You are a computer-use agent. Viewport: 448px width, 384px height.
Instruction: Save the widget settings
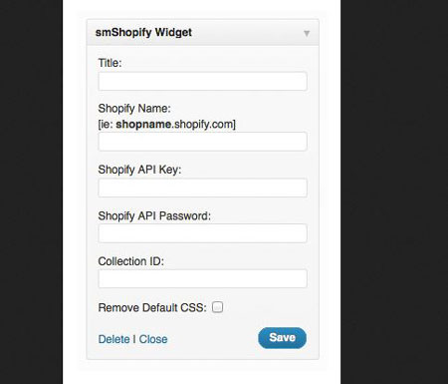pos(282,338)
